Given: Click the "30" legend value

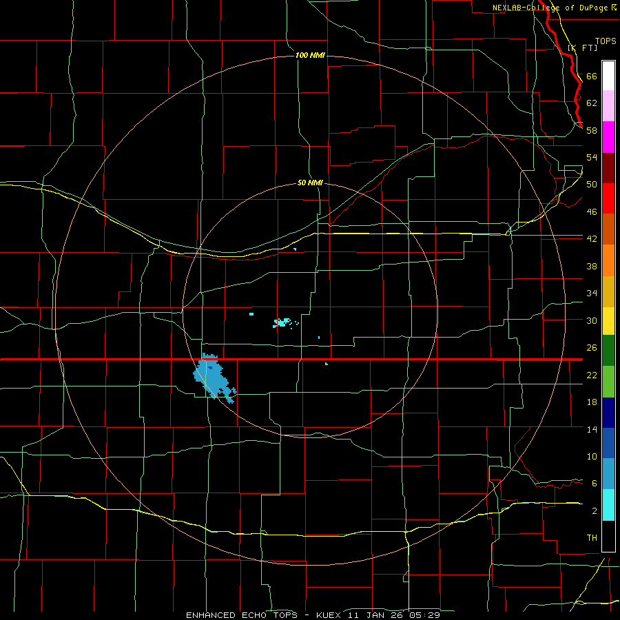Looking at the screenshot, I should (x=592, y=320).
